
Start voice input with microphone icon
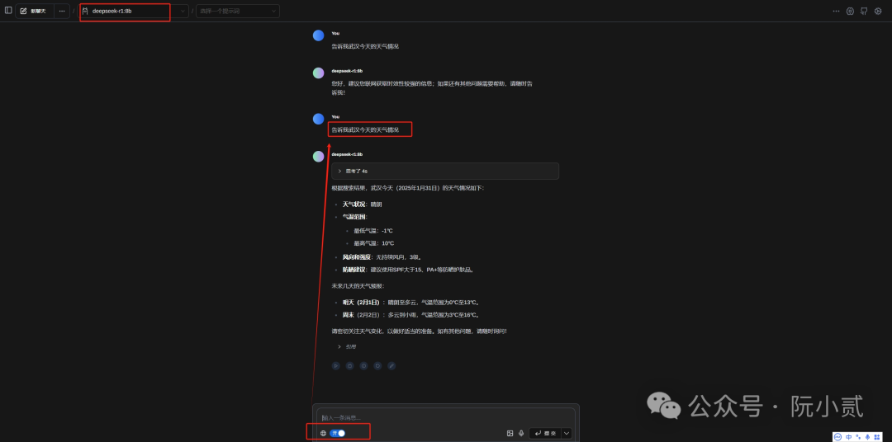521,433
